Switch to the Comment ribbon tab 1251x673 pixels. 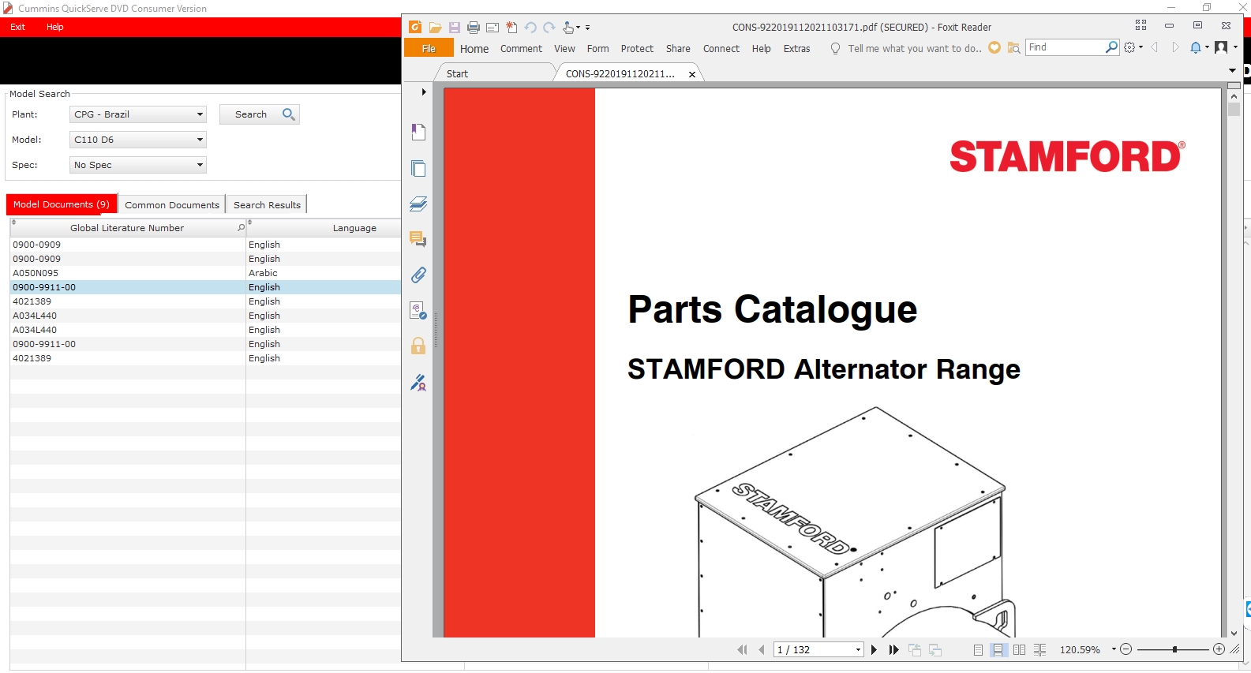[x=521, y=49]
